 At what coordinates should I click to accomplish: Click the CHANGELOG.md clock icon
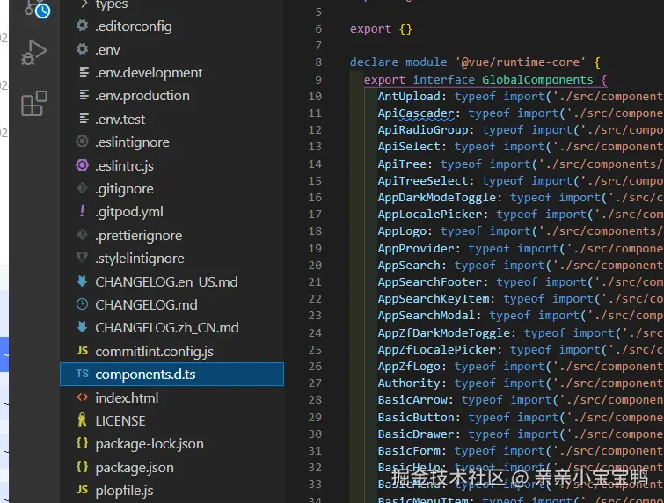82,304
